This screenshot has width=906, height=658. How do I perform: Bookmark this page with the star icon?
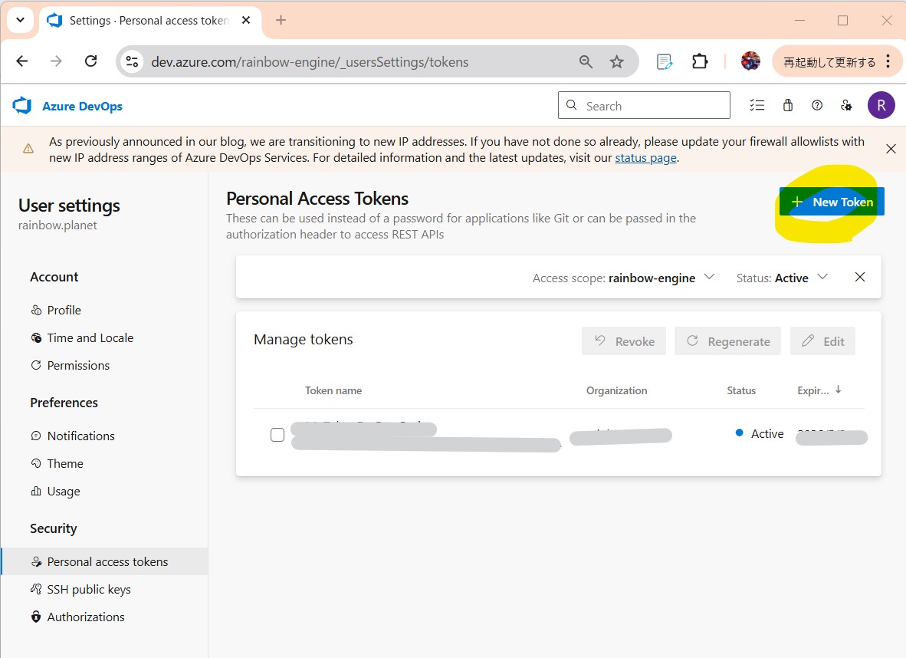click(x=616, y=62)
